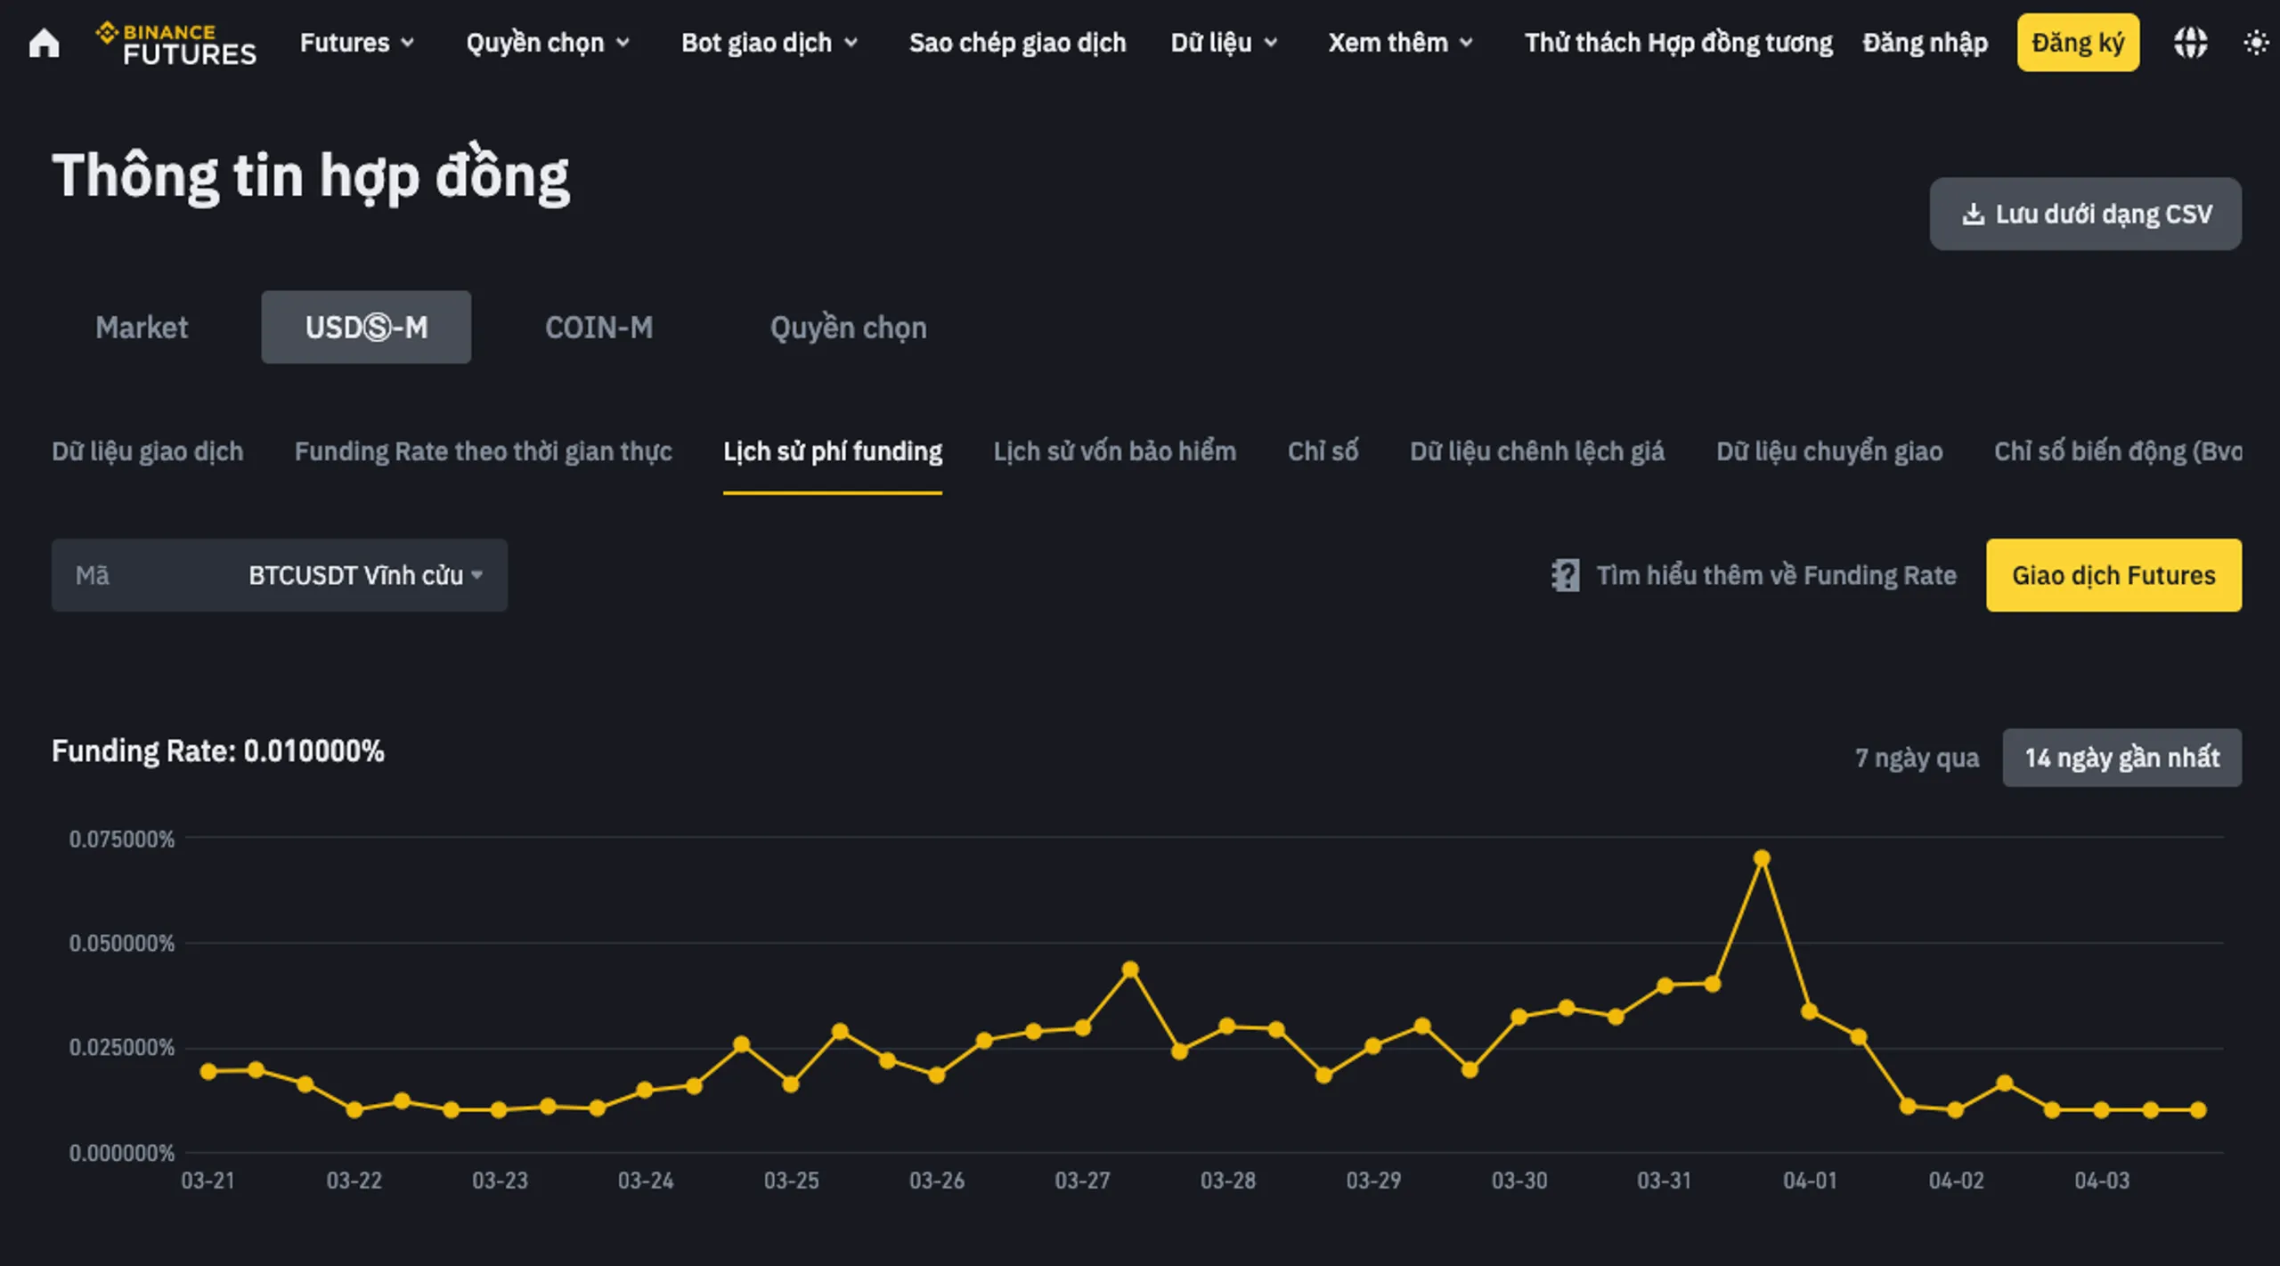Switch to the COIN-M tab
The height and width of the screenshot is (1266, 2280).
598,328
